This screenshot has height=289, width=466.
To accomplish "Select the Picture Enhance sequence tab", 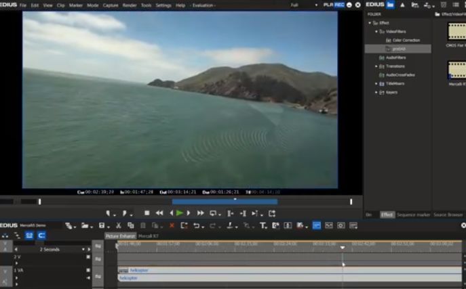I will pos(120,236).
